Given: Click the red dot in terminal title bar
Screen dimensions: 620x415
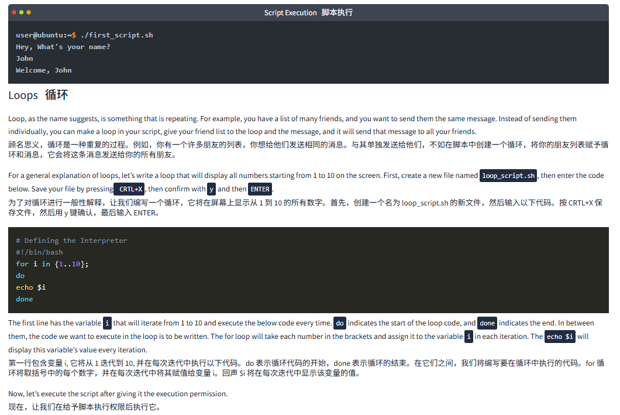Looking at the screenshot, I should [14, 12].
